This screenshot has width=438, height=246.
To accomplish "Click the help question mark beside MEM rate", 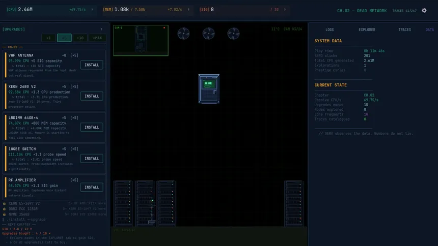I will [x=188, y=10].
